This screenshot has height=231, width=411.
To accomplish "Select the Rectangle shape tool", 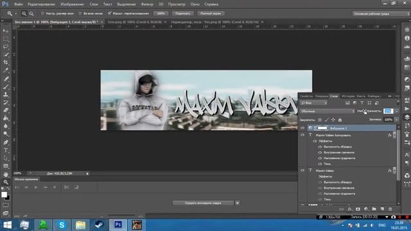I will coord(6,166).
